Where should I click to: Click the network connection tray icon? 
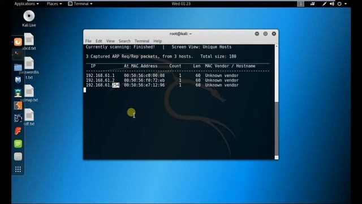tap(324, 4)
